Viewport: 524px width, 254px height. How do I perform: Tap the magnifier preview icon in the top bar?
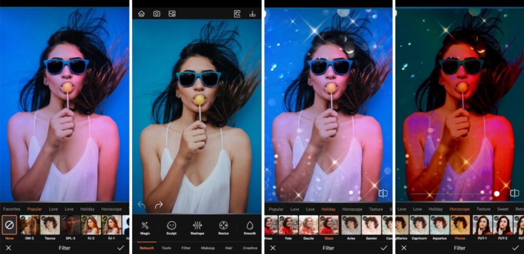[x=237, y=14]
